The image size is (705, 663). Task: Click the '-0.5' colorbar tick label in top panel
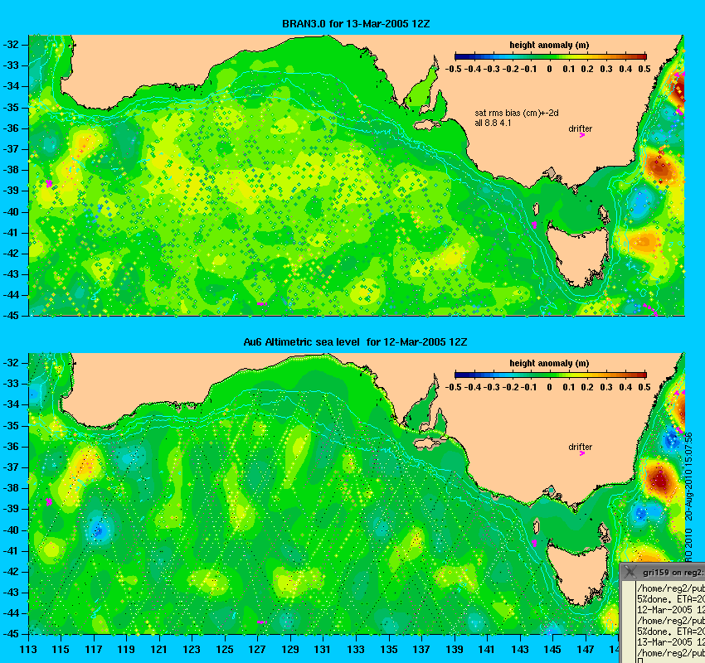(453, 69)
